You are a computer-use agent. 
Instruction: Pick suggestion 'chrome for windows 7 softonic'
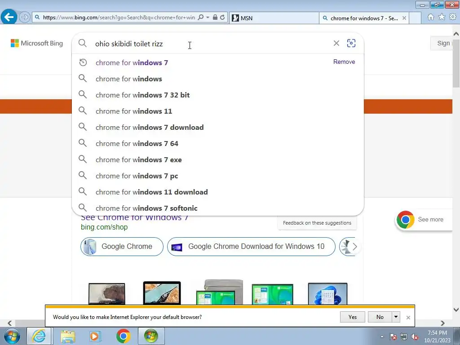point(218,208)
